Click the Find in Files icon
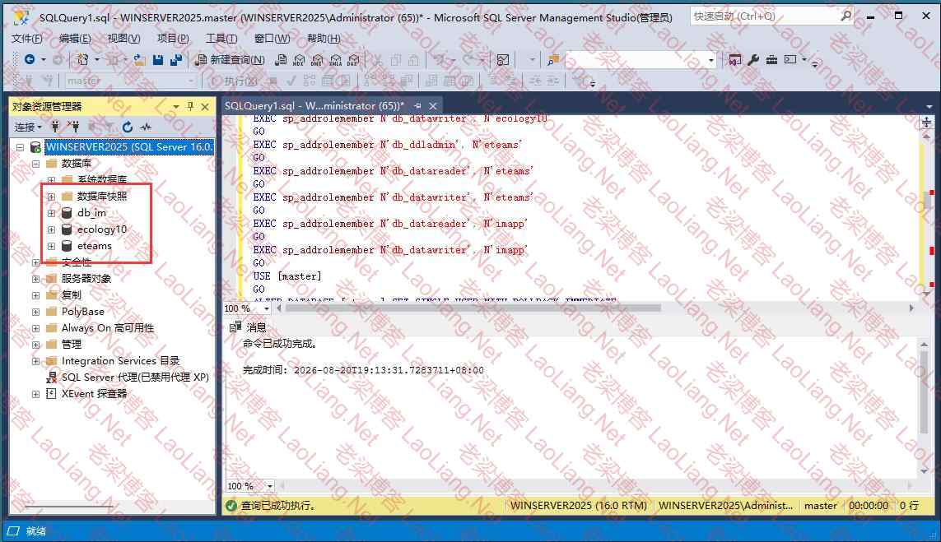Screen dimensions: 941x542 (552, 59)
